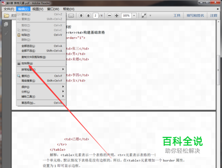222x168 pixels.
Task: Toggle read mode with expand arrows icon
Action: pyautogui.click(x=144, y=16)
